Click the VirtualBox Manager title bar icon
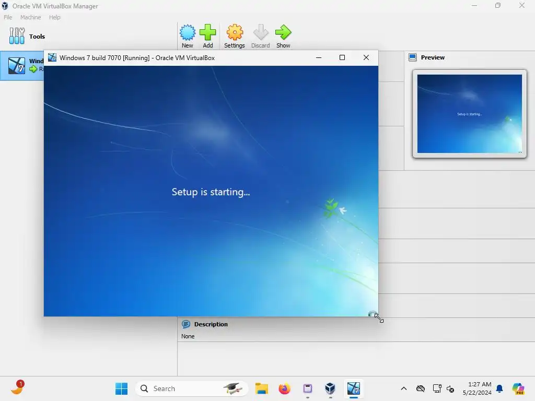This screenshot has height=401, width=535. click(x=5, y=6)
